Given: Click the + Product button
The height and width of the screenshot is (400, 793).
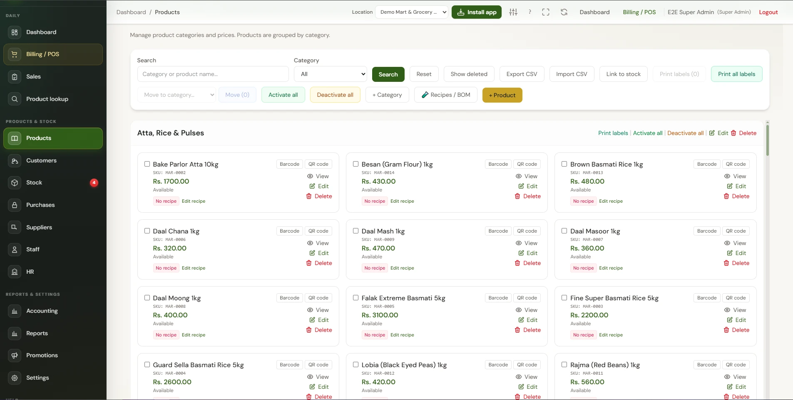Looking at the screenshot, I should click(x=502, y=95).
